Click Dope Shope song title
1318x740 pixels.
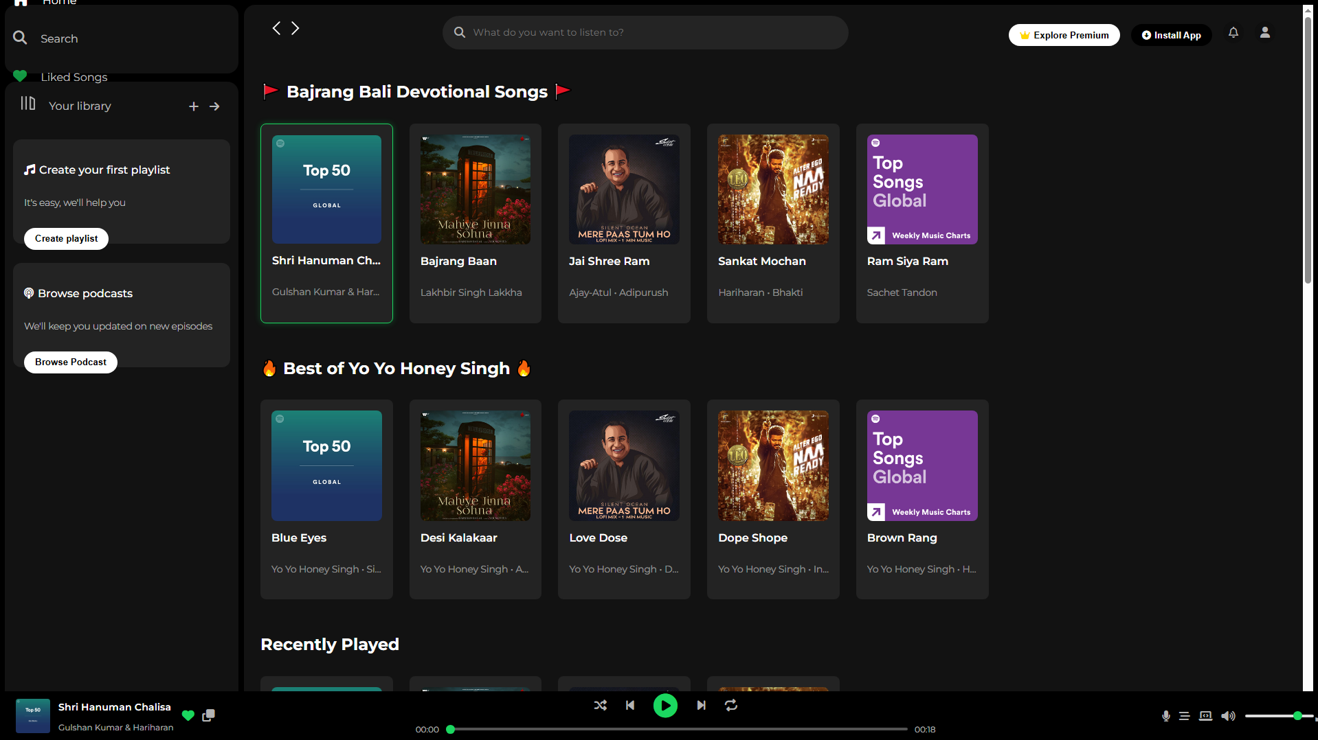tap(753, 537)
